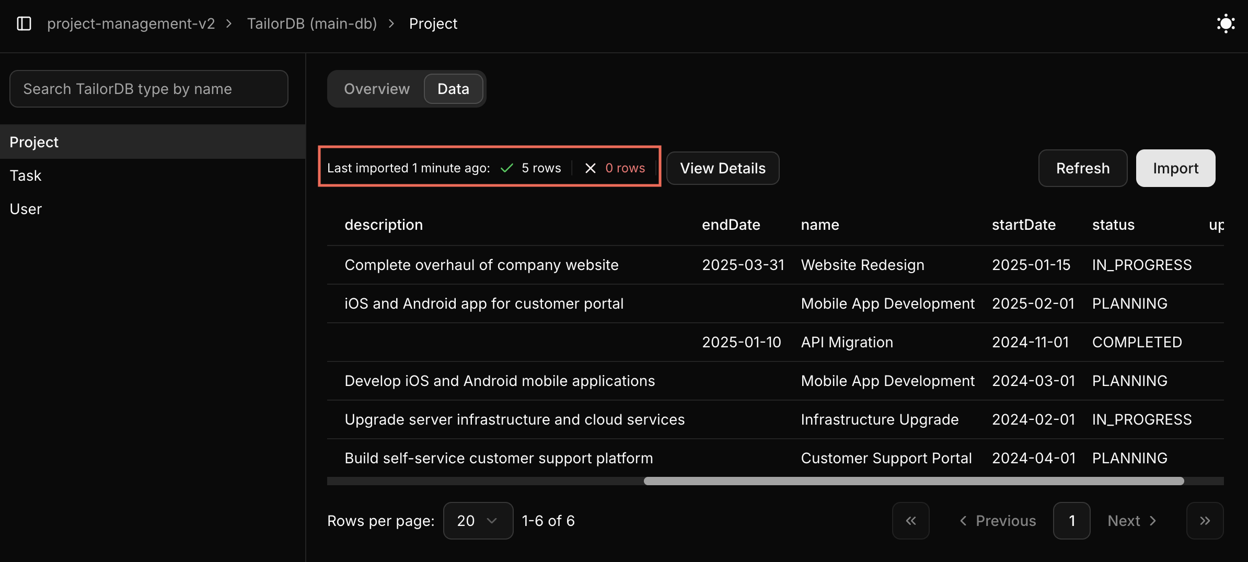Select the User type in the sidebar

point(26,208)
